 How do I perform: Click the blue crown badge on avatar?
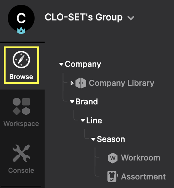coord(21,30)
